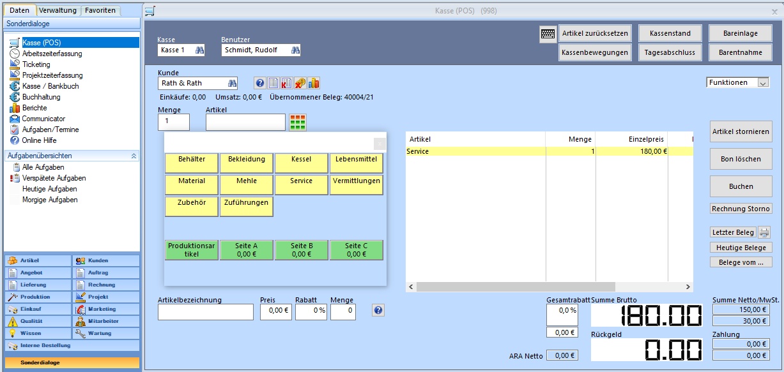
Task: Click the article list horizontal scrollbar
Action: (x=511, y=287)
